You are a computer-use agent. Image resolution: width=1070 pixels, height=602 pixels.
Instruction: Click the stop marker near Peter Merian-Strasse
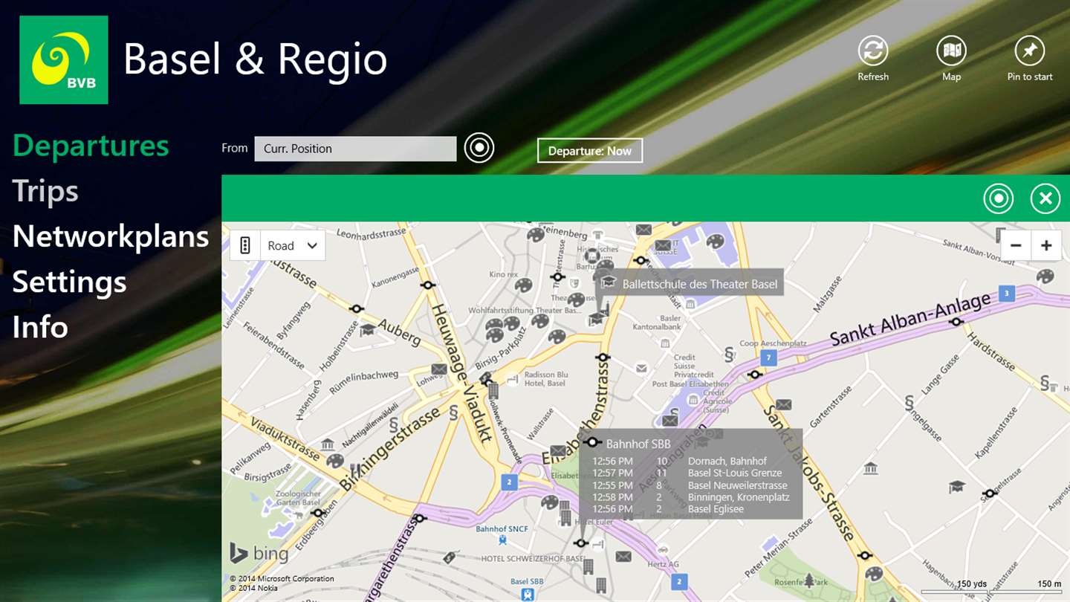[x=864, y=555]
